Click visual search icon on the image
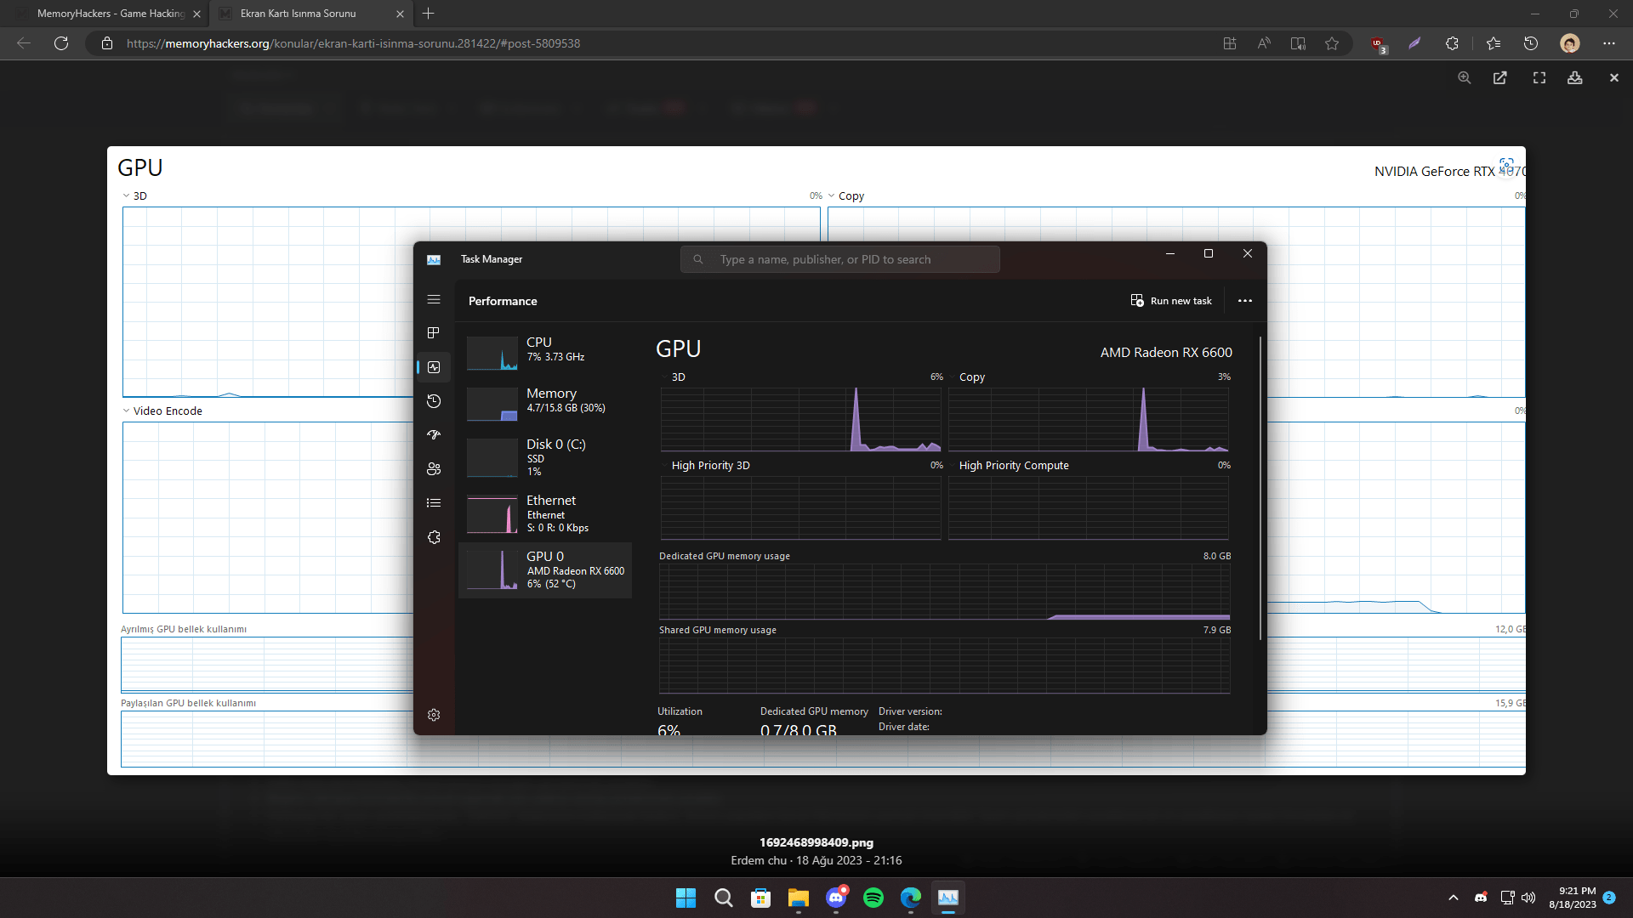 coord(1506,165)
